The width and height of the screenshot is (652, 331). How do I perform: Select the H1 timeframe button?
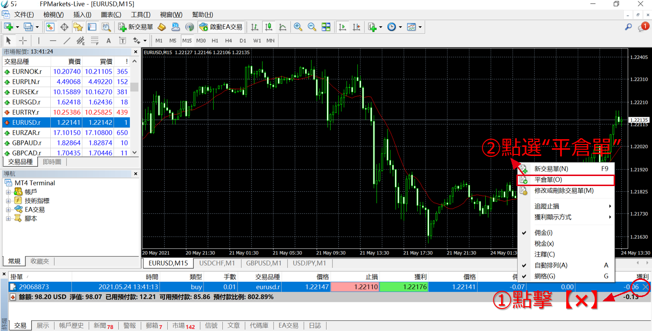[x=215, y=41]
